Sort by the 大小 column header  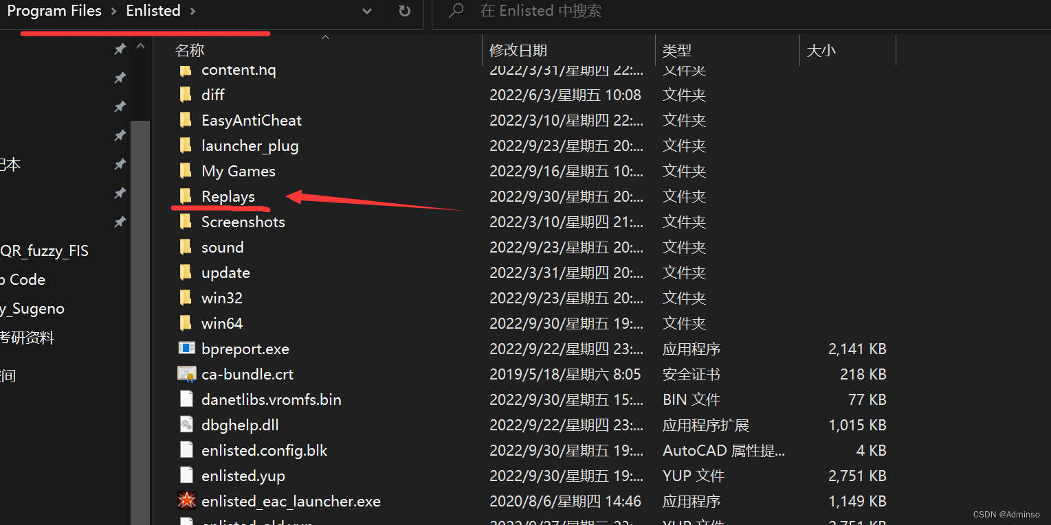[821, 50]
